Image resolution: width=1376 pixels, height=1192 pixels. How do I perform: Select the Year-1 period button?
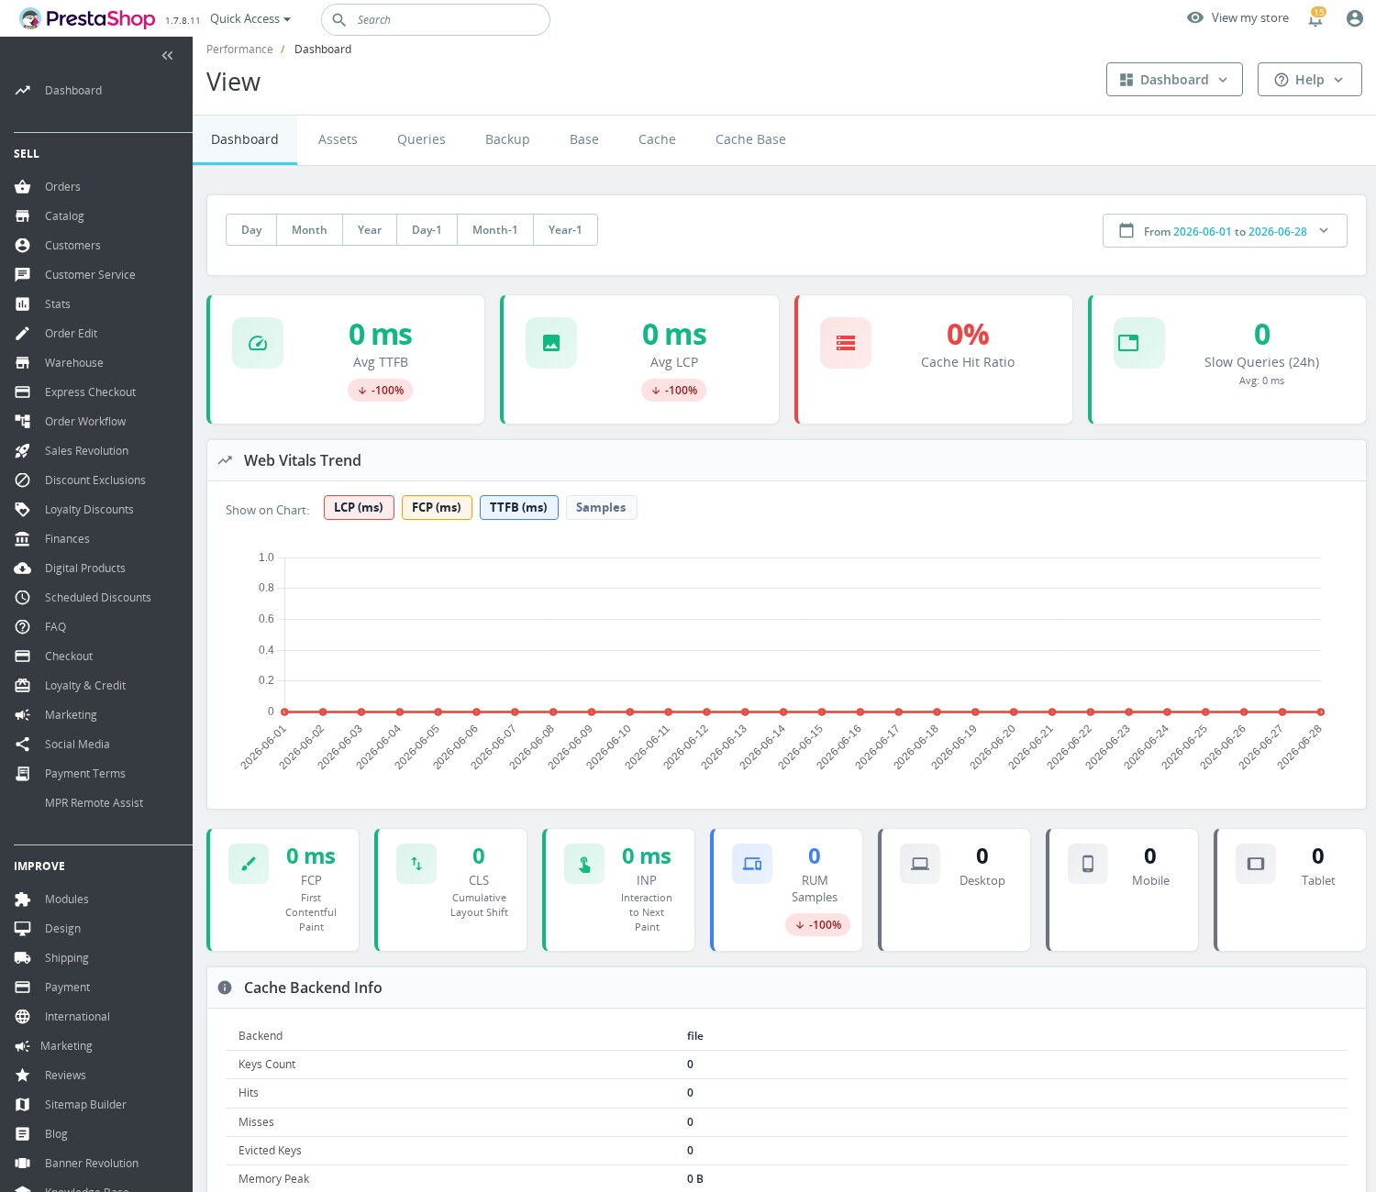point(565,230)
